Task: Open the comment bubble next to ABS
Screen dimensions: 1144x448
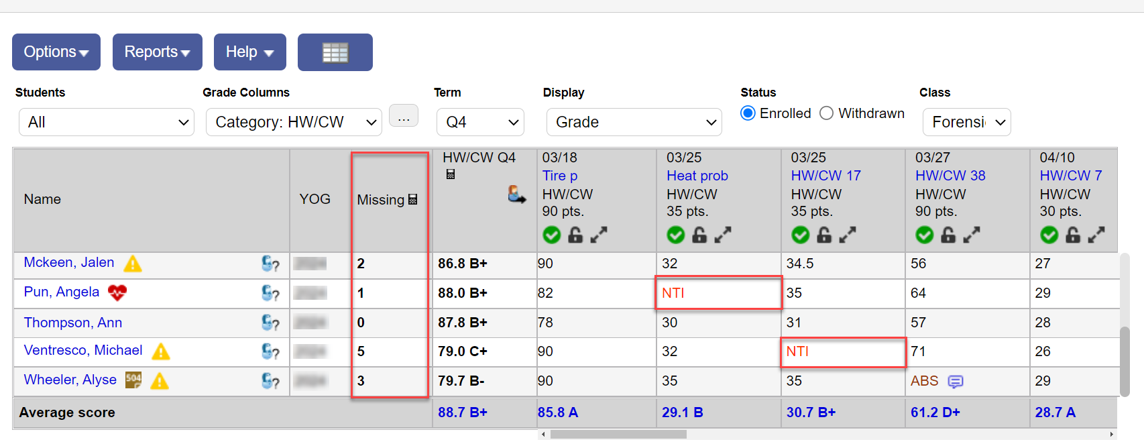Action: pyautogui.click(x=955, y=382)
